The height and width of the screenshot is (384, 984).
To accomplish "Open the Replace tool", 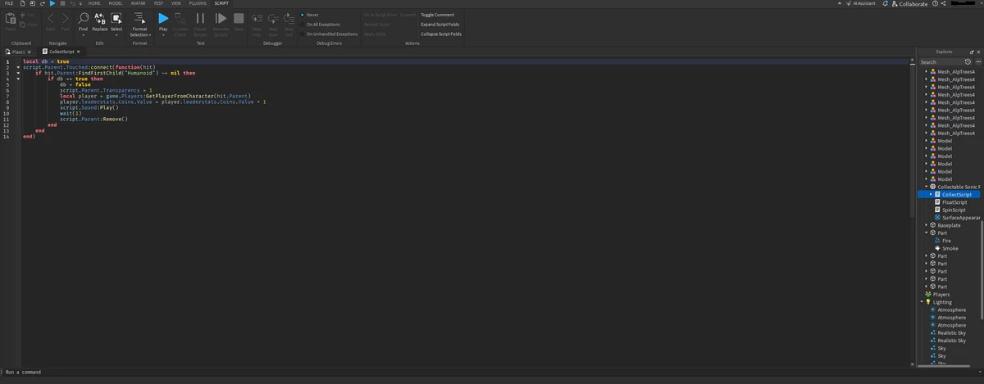I will (x=99, y=19).
